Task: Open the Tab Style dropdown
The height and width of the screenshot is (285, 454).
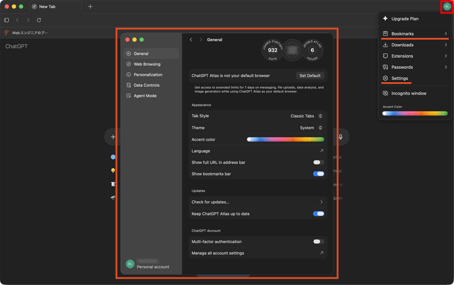Action: (x=306, y=116)
